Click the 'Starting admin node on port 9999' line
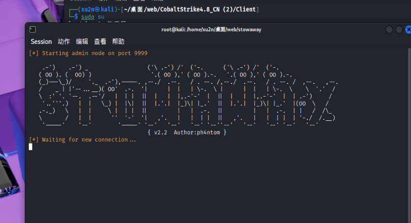The image size is (411, 223). point(88,53)
